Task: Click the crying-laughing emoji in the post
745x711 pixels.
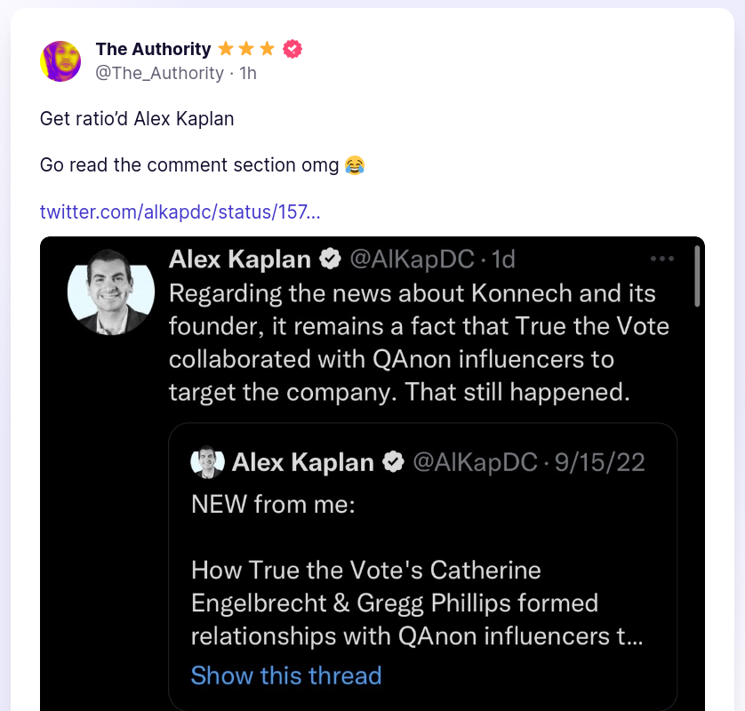Action: tap(355, 165)
